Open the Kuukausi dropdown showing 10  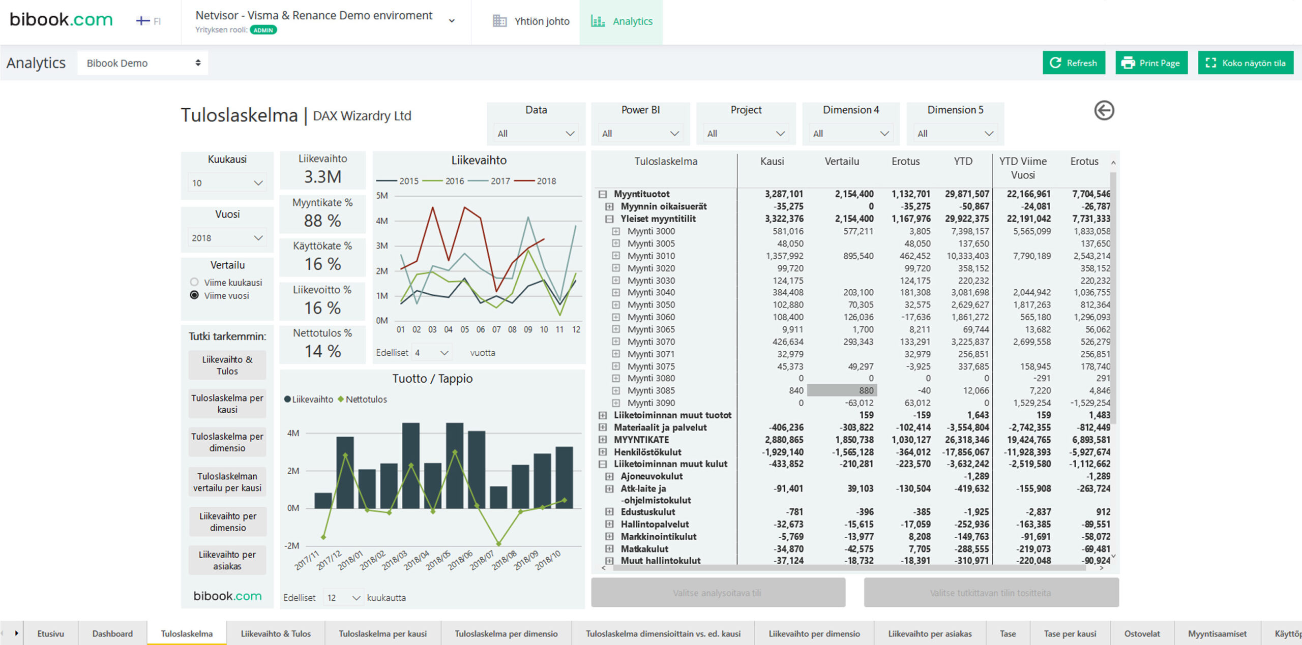tap(227, 183)
